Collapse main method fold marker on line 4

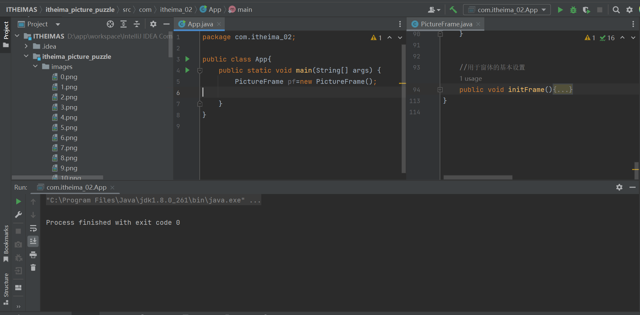[200, 70]
